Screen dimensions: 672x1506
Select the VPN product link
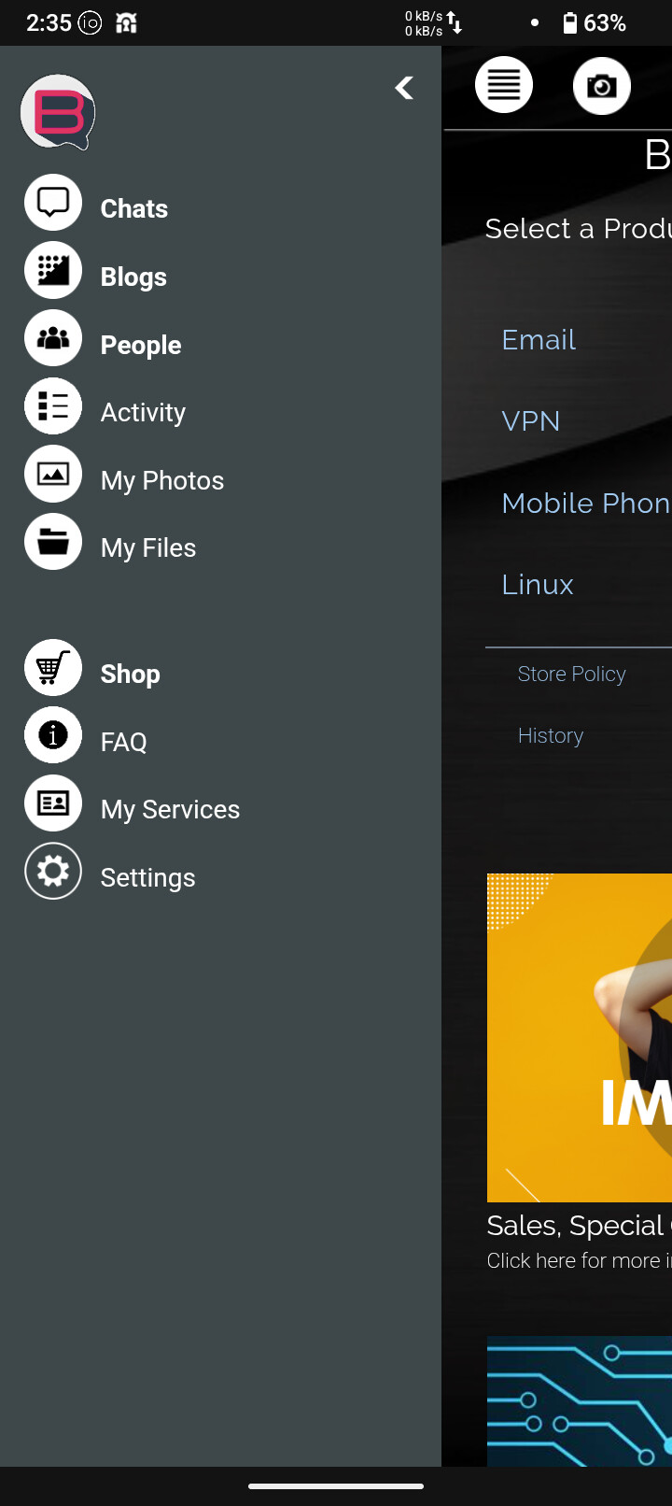point(531,421)
